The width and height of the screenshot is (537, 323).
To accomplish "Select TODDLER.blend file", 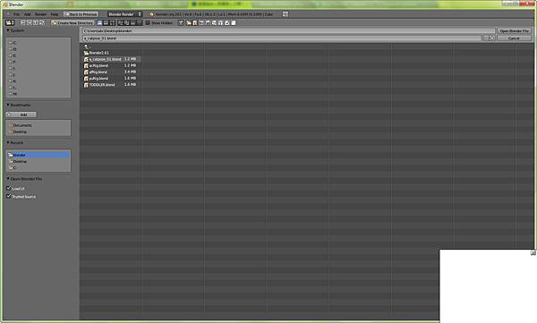I will click(x=112, y=85).
